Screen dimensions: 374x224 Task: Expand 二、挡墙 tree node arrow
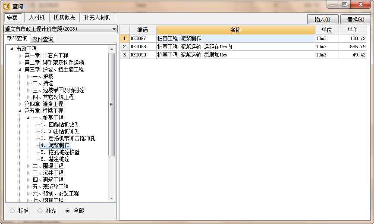(28, 84)
